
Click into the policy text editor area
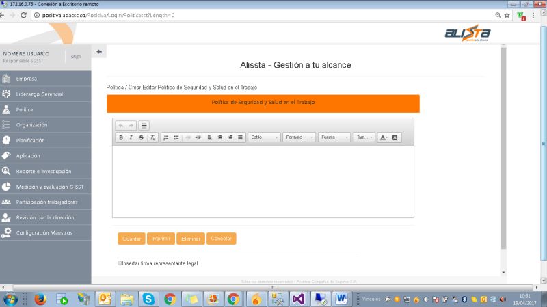(x=263, y=181)
